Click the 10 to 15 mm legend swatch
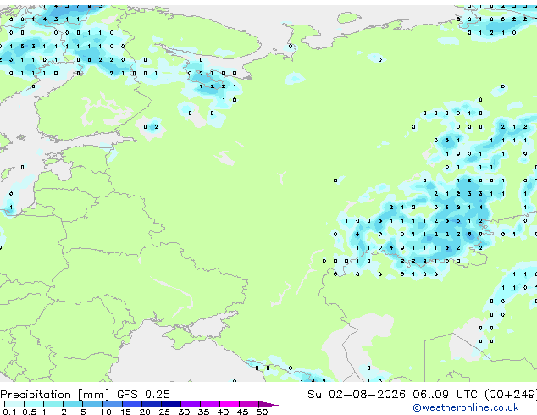The height and width of the screenshot is (415, 537). (x=113, y=404)
